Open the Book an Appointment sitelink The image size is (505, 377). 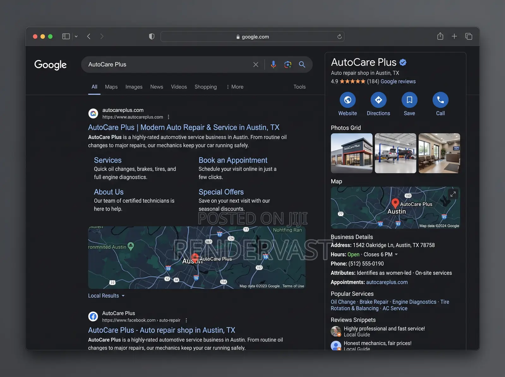pos(233,160)
